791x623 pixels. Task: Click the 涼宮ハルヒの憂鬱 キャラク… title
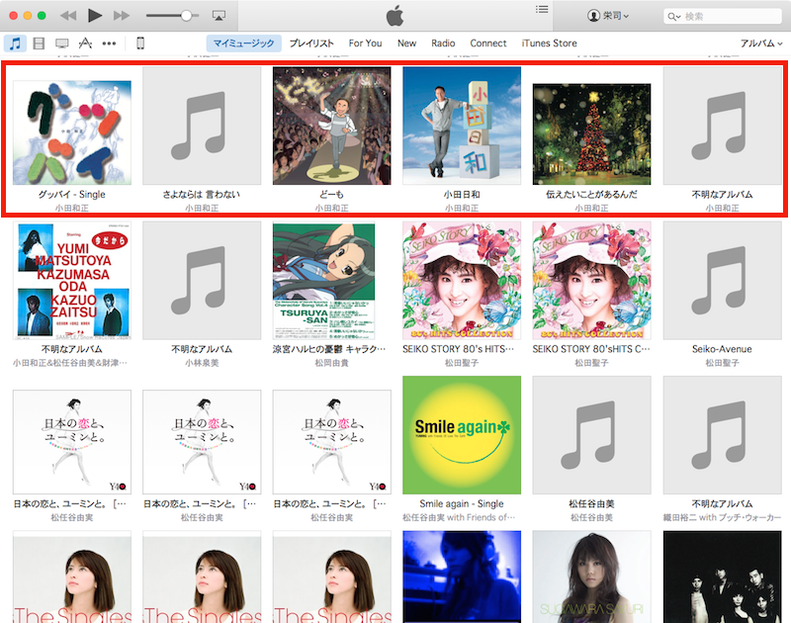pyautogui.click(x=329, y=349)
